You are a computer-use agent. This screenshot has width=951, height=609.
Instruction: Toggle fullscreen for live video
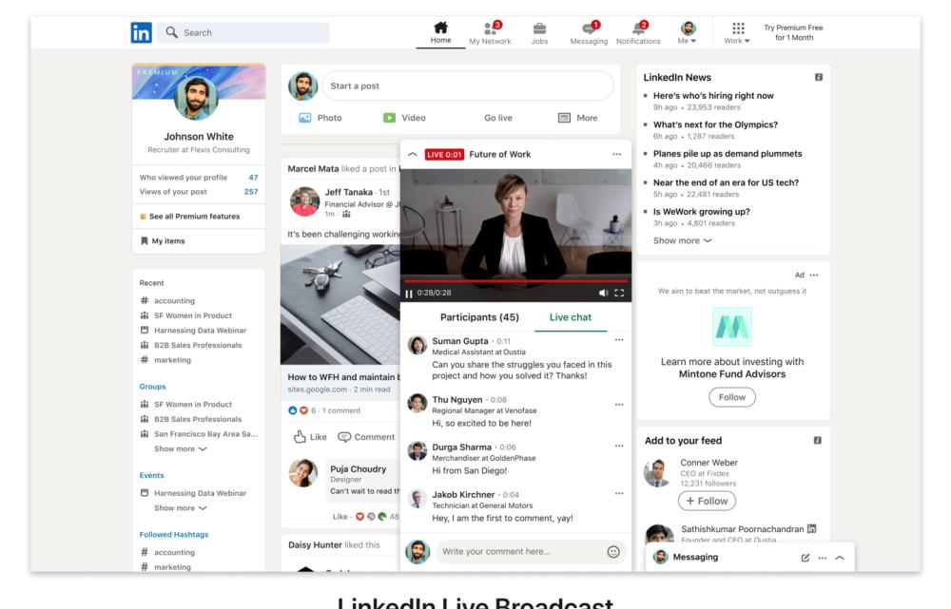pos(619,293)
